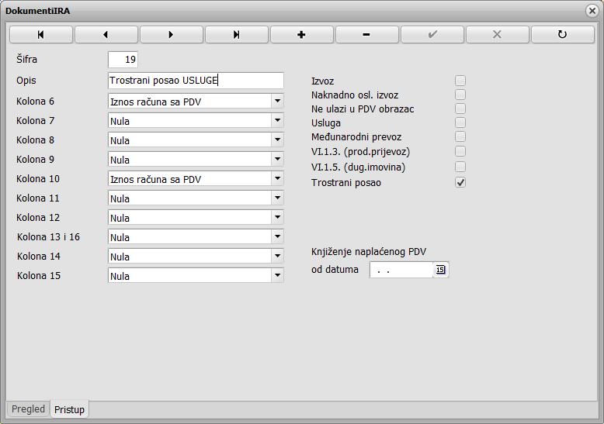Cancel edits with the X toolbar button
The image size is (604, 424).
[498, 35]
